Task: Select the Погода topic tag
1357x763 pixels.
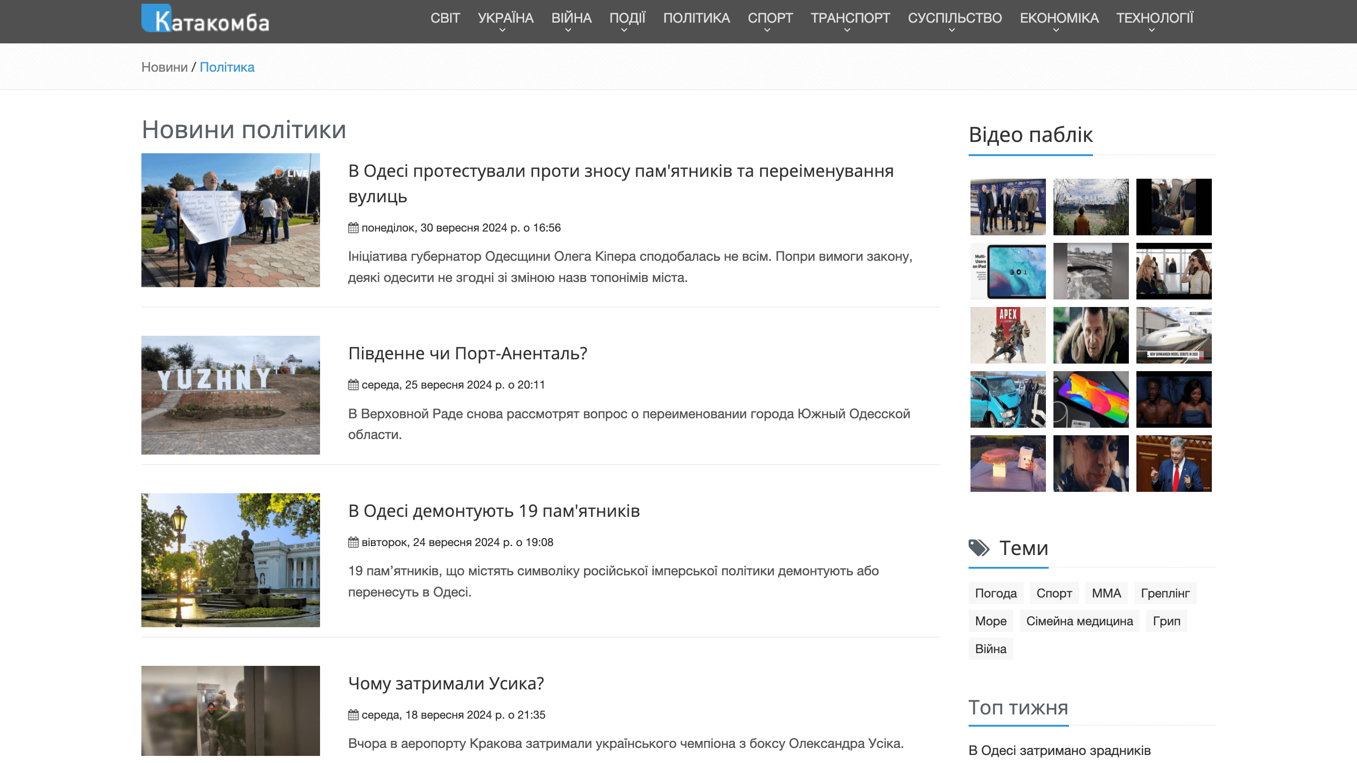Action: tap(995, 593)
